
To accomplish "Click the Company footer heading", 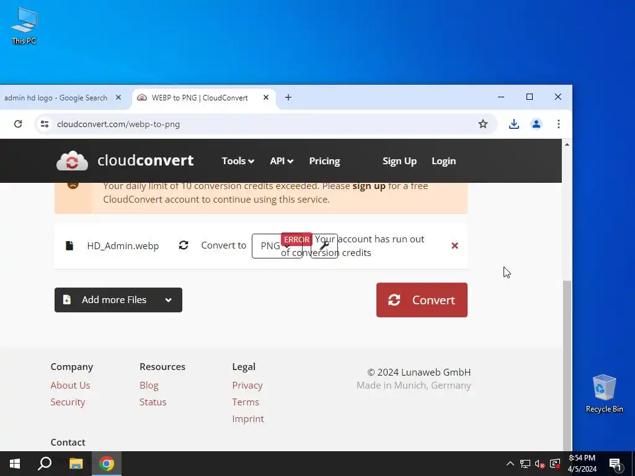I will pyautogui.click(x=72, y=367).
